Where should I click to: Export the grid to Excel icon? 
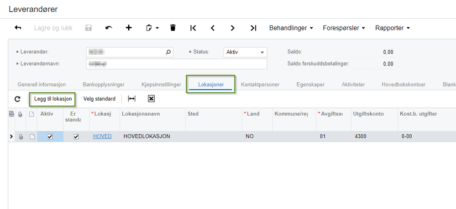151,99
